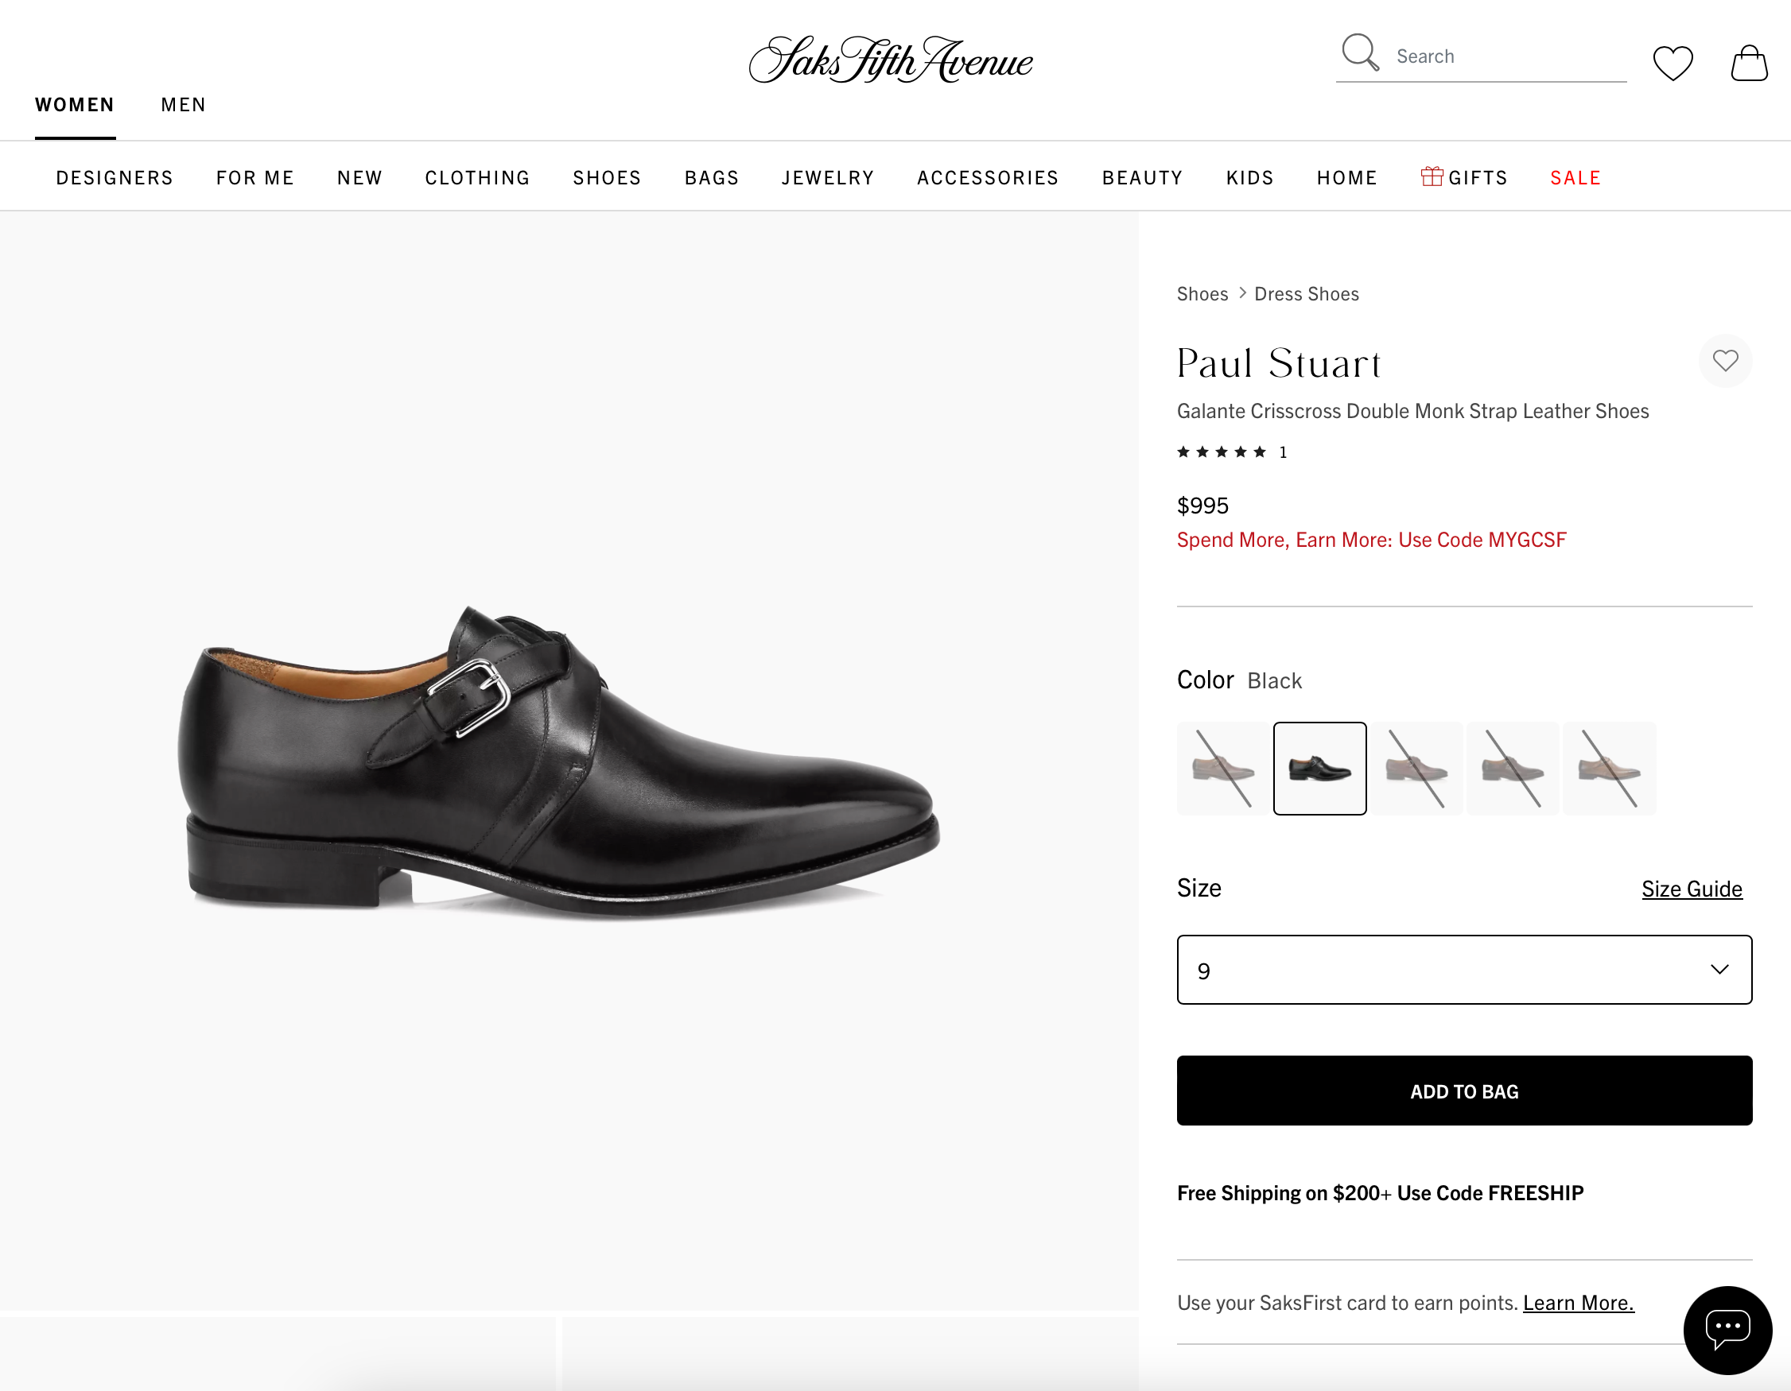Open the wishlist heart icon in header
Screen dimensions: 1791x1391
coord(1674,62)
